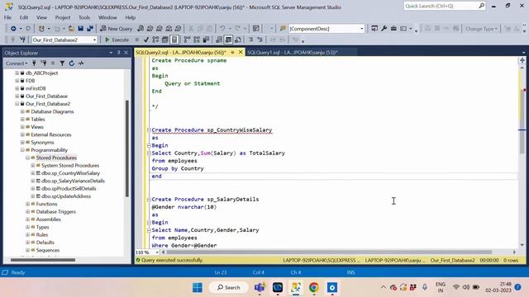Image resolution: width=529 pixels, height=297 pixels.
Task: Click the Activity Monitor icon in Object Explorer
Action: (x=81, y=63)
